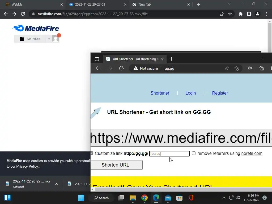
Task: Open Edge Favorites list icon
Action: point(250,68)
